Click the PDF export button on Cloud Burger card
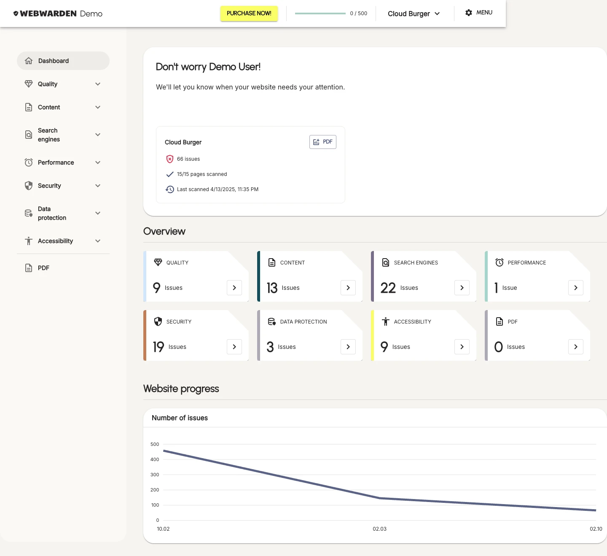This screenshot has height=556, width=607. 322,142
